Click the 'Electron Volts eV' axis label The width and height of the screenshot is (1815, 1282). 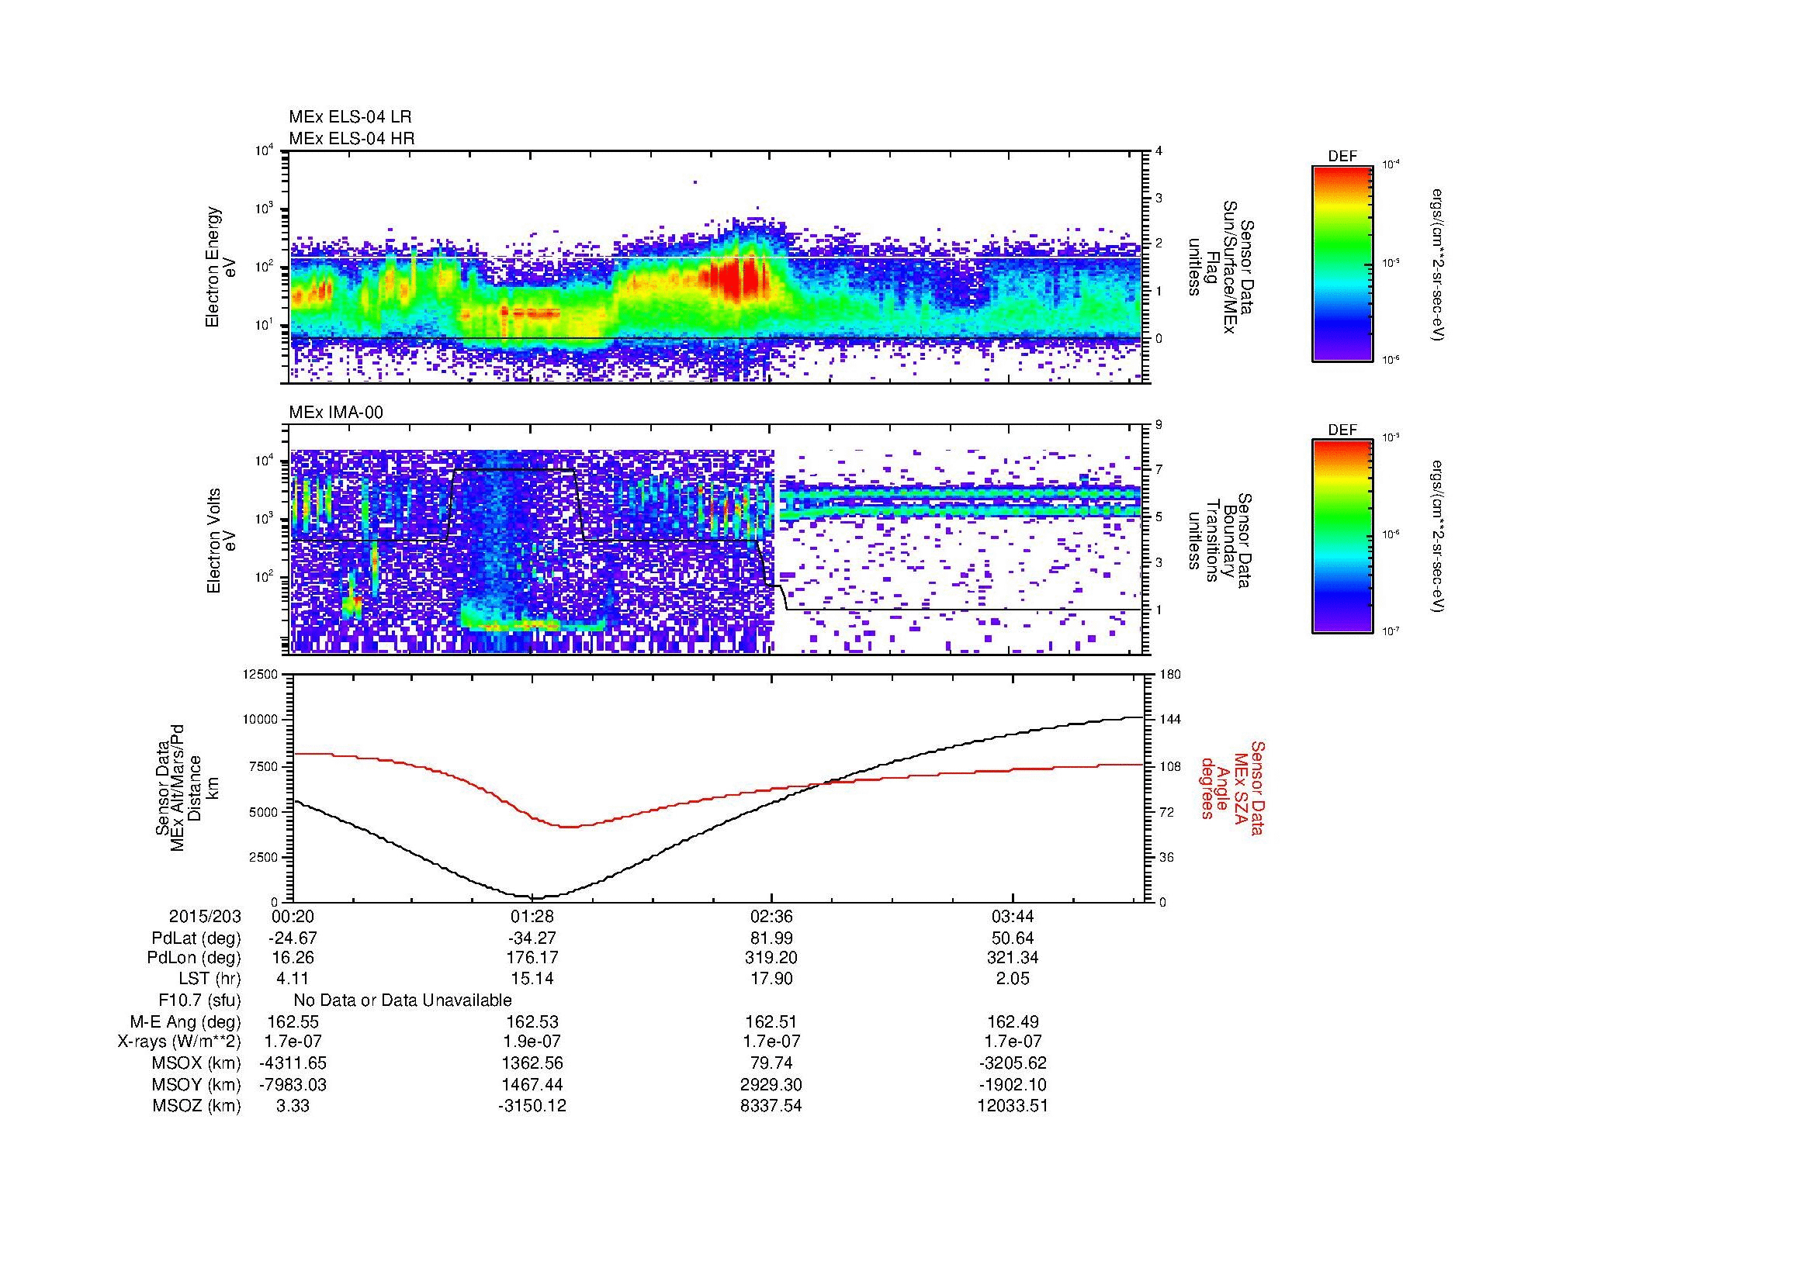pyautogui.click(x=220, y=541)
